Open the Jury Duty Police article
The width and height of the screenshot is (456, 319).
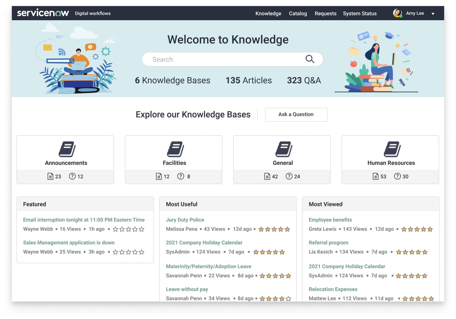[x=185, y=220]
